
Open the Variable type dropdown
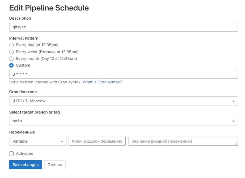pos(38,141)
